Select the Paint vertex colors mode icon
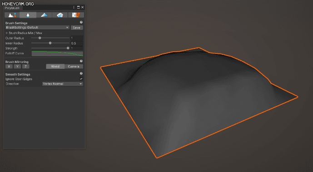Screen dimensions: 313x172 [44, 15]
